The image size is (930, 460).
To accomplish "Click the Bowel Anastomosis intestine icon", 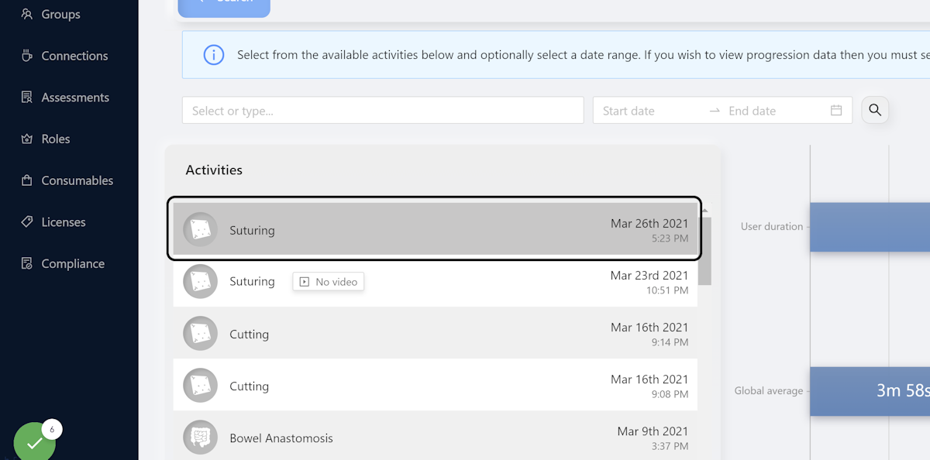I will coord(200,438).
